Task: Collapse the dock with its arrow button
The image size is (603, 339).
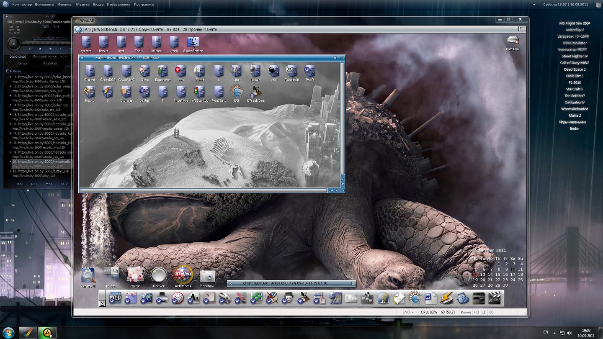Action: pos(102,303)
